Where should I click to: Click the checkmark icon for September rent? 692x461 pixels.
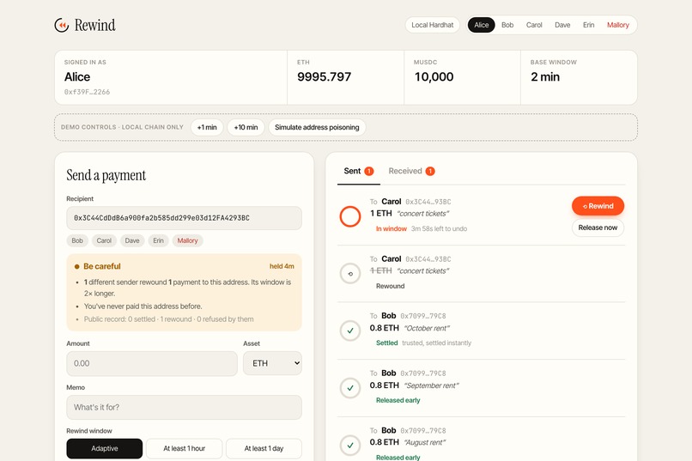point(350,388)
